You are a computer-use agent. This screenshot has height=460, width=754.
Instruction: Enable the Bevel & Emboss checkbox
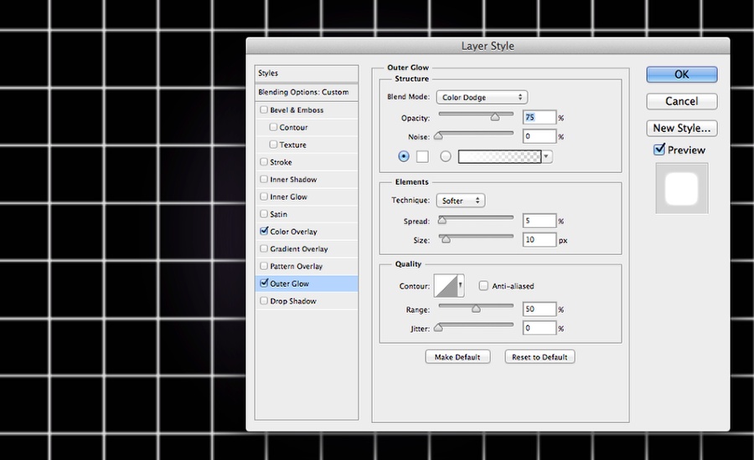click(x=264, y=110)
